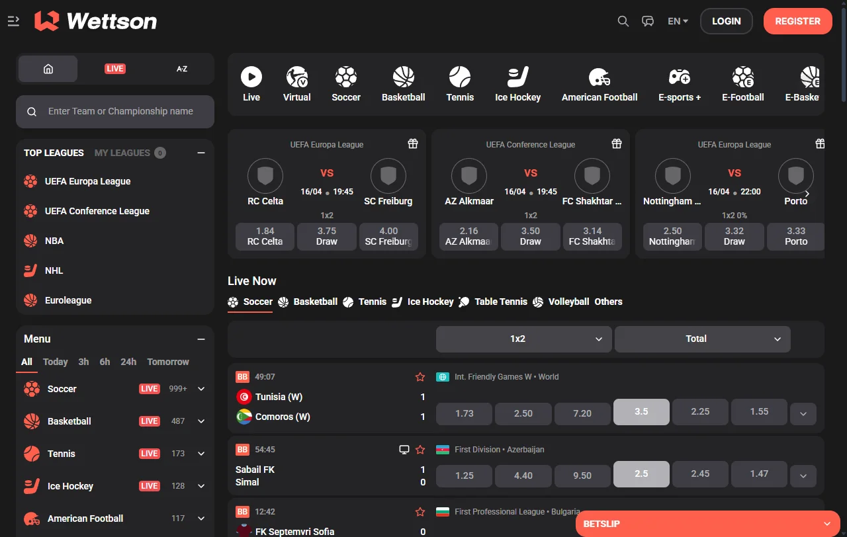Click the home icon tab in sidebar
Screen dimensions: 847x537
click(x=48, y=69)
